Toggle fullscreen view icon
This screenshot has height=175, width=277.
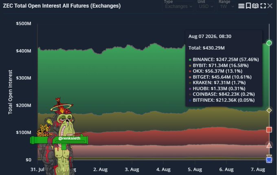tap(263, 6)
